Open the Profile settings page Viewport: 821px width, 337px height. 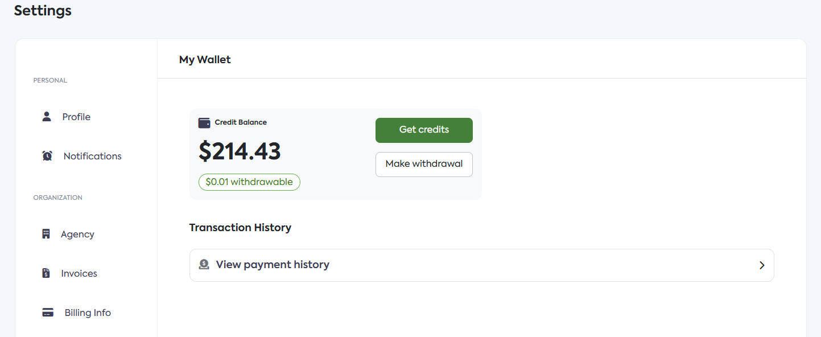tap(76, 117)
